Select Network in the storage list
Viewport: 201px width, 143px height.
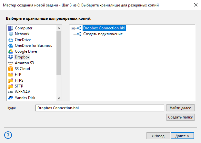[22, 34]
